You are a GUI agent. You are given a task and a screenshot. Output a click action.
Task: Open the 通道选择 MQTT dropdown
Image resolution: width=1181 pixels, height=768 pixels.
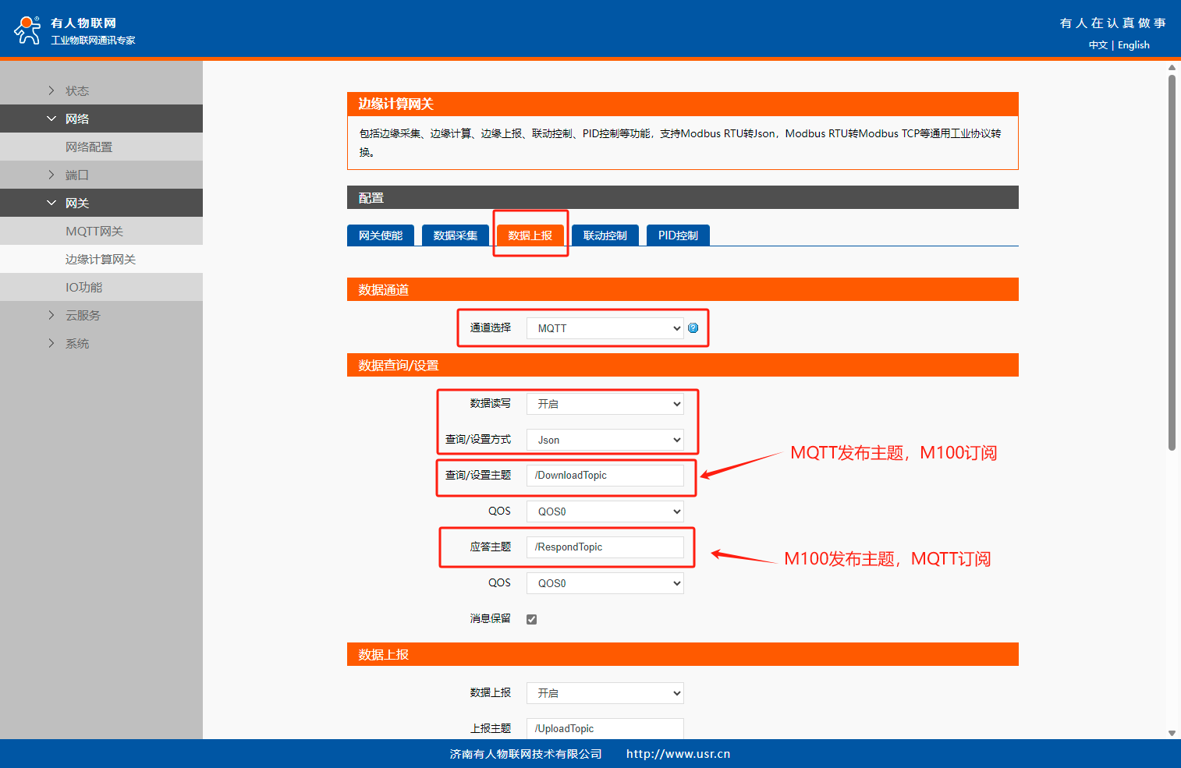(x=605, y=328)
